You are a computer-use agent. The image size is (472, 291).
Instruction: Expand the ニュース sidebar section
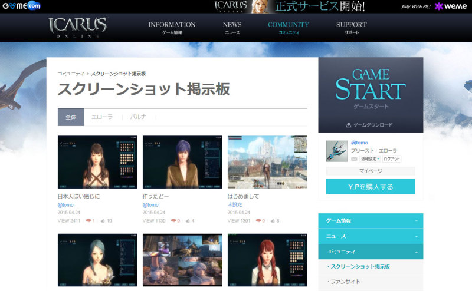(x=371, y=236)
